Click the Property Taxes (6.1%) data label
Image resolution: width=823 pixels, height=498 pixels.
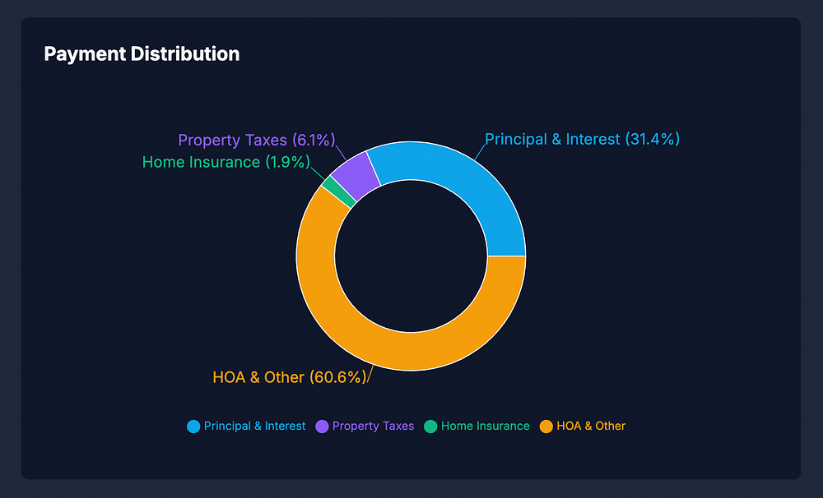click(x=257, y=141)
